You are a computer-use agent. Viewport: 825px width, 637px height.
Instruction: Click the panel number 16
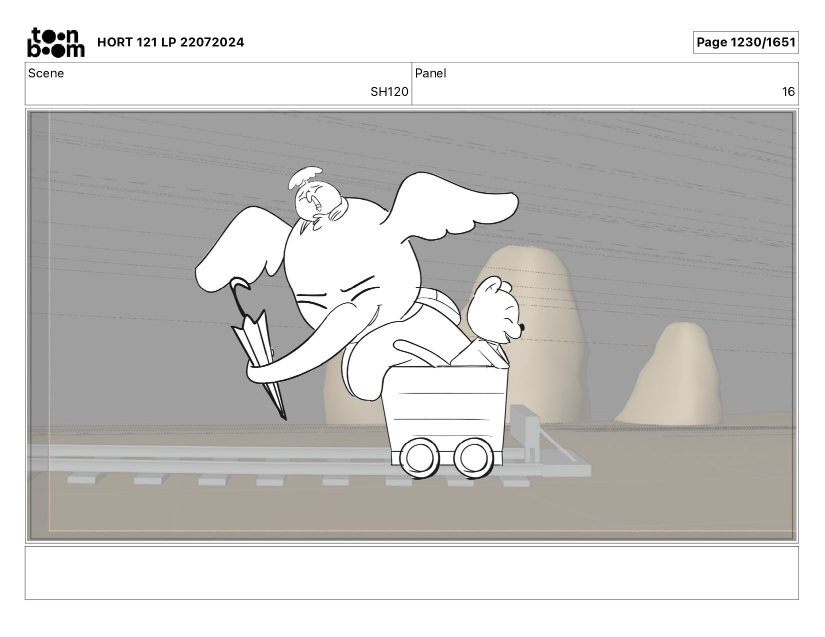pyautogui.click(x=788, y=92)
